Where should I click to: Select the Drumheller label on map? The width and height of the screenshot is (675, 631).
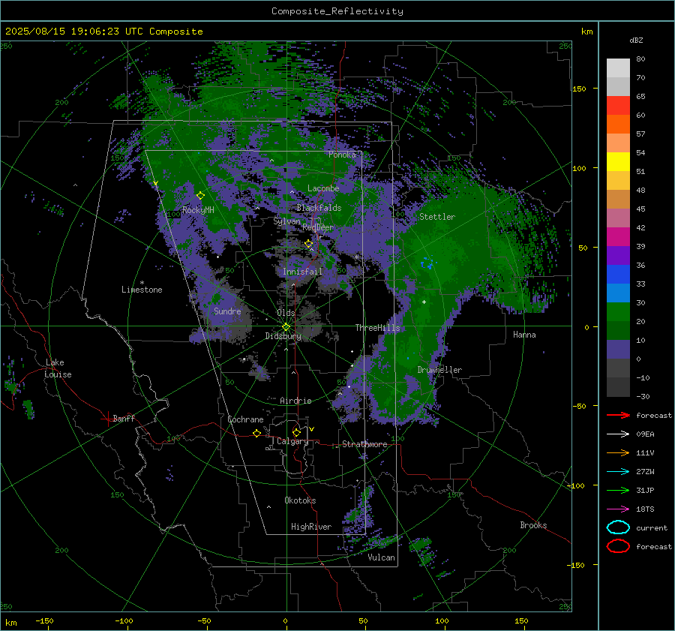439,370
